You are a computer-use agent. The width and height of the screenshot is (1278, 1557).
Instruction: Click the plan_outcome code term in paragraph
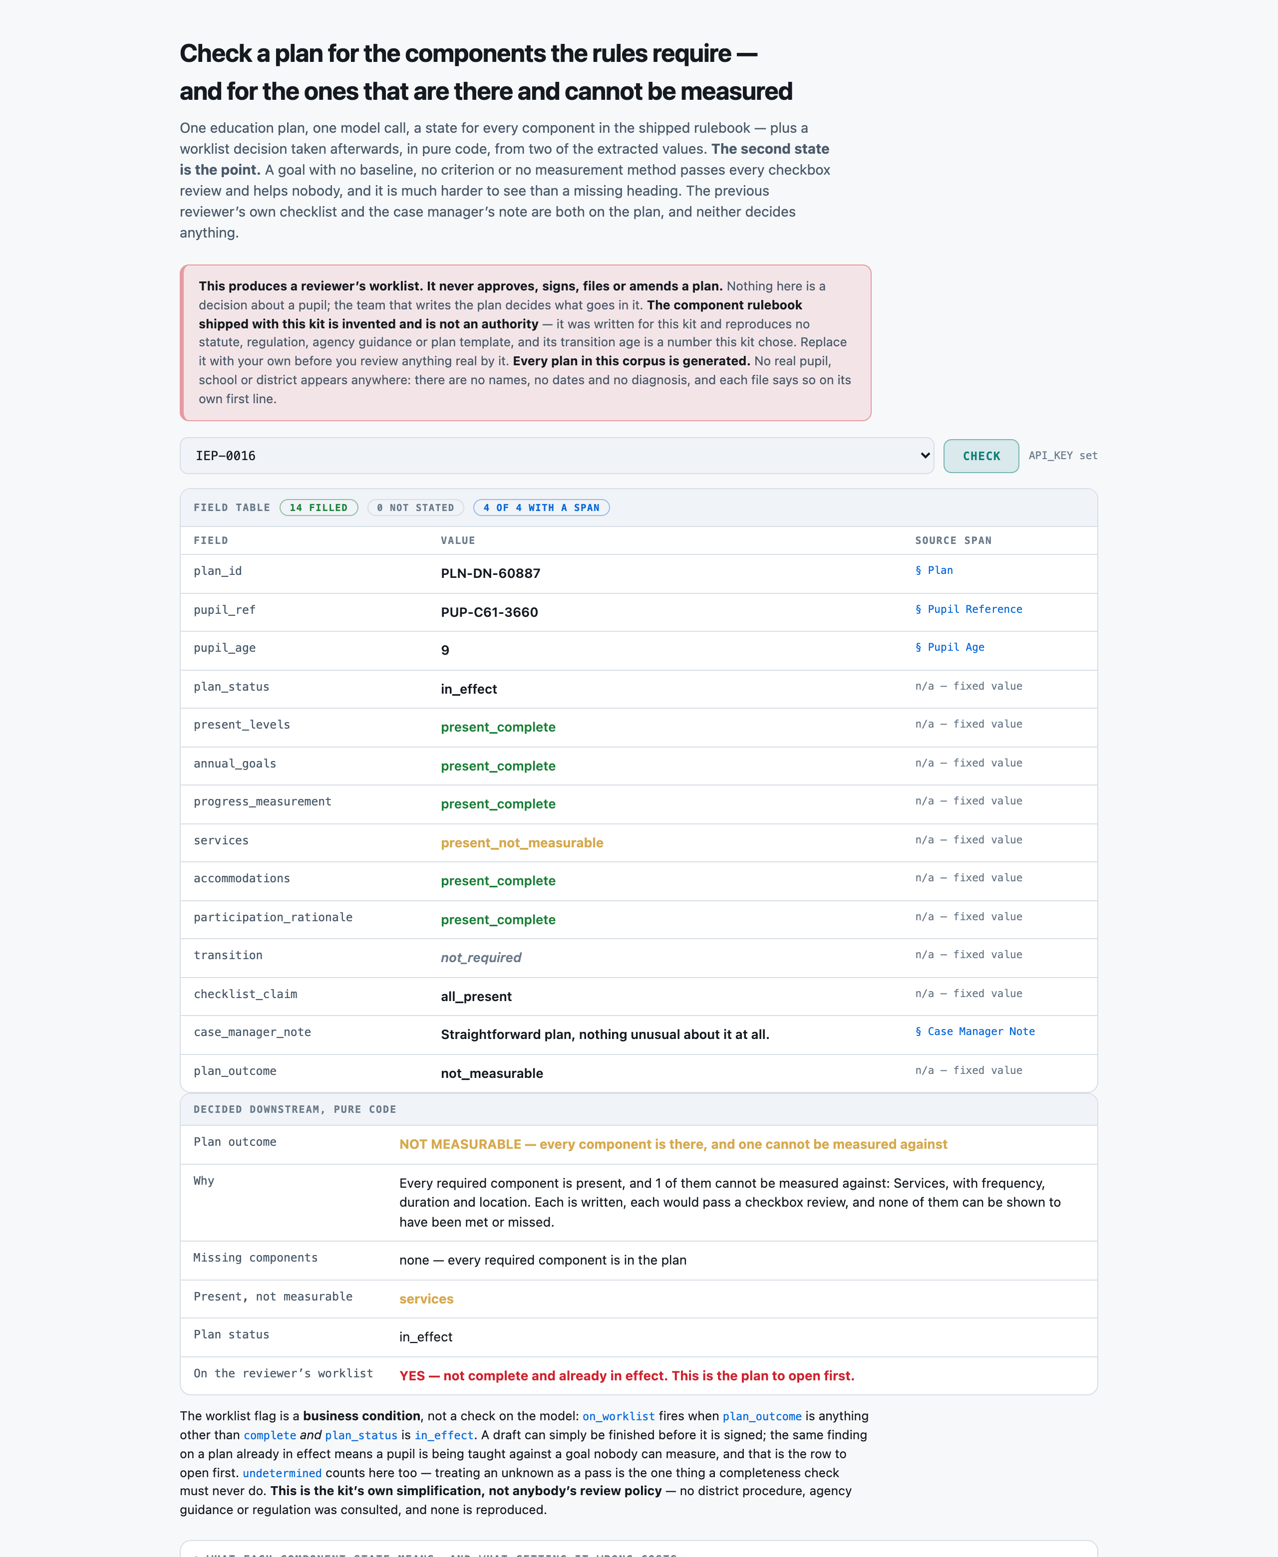762,1416
